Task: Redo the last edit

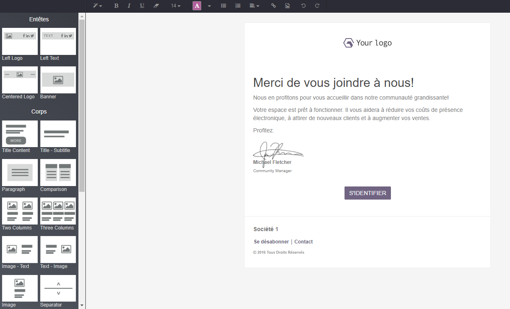Action: 317,6
